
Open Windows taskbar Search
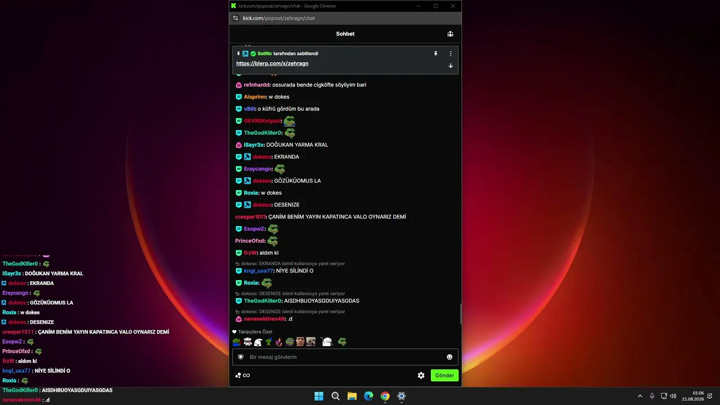point(335,396)
